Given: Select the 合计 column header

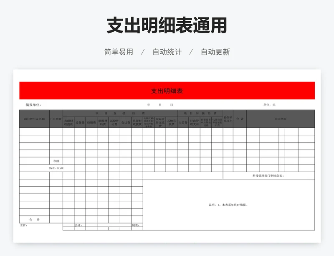Looking at the screenshot, I should (240, 119).
